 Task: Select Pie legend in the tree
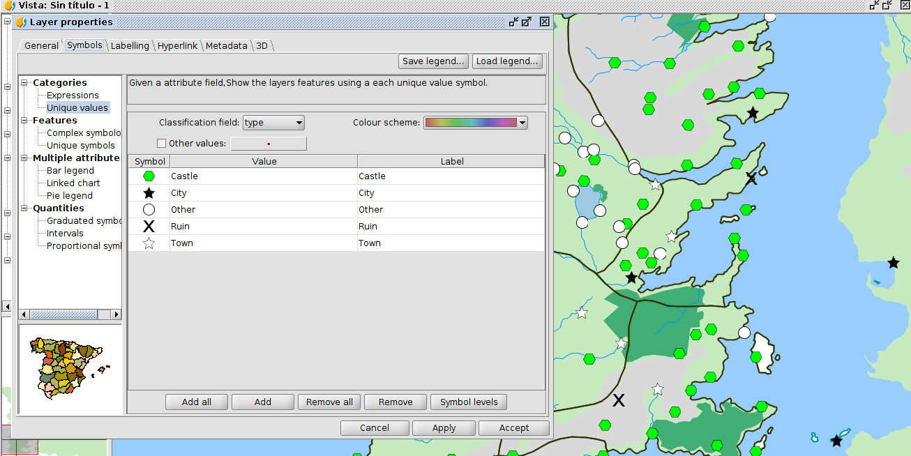(69, 196)
